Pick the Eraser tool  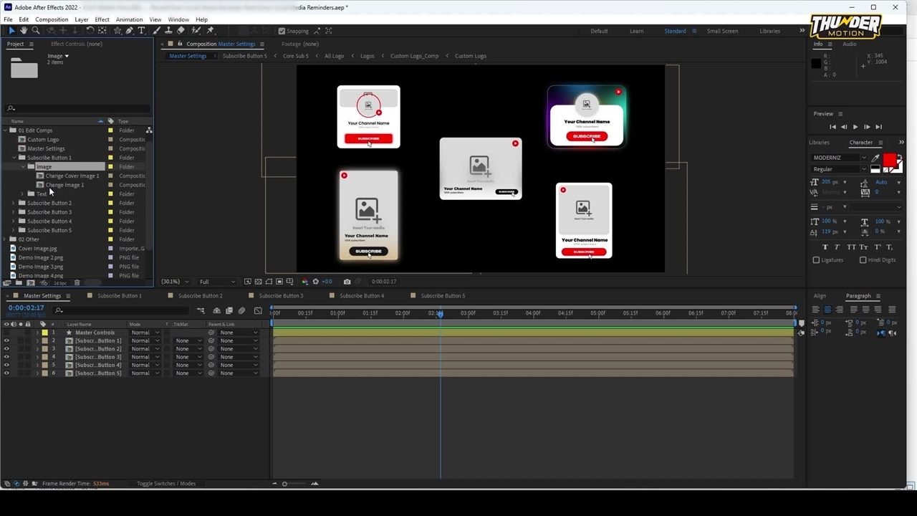181,31
